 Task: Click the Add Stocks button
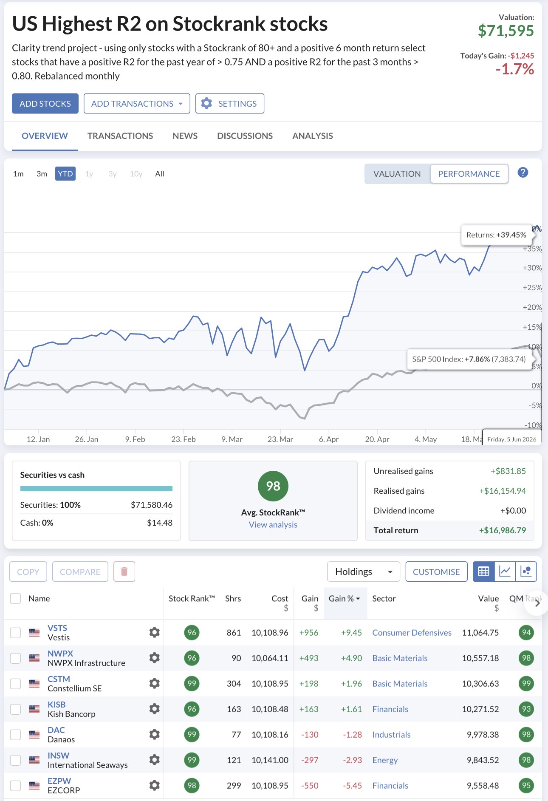(45, 104)
